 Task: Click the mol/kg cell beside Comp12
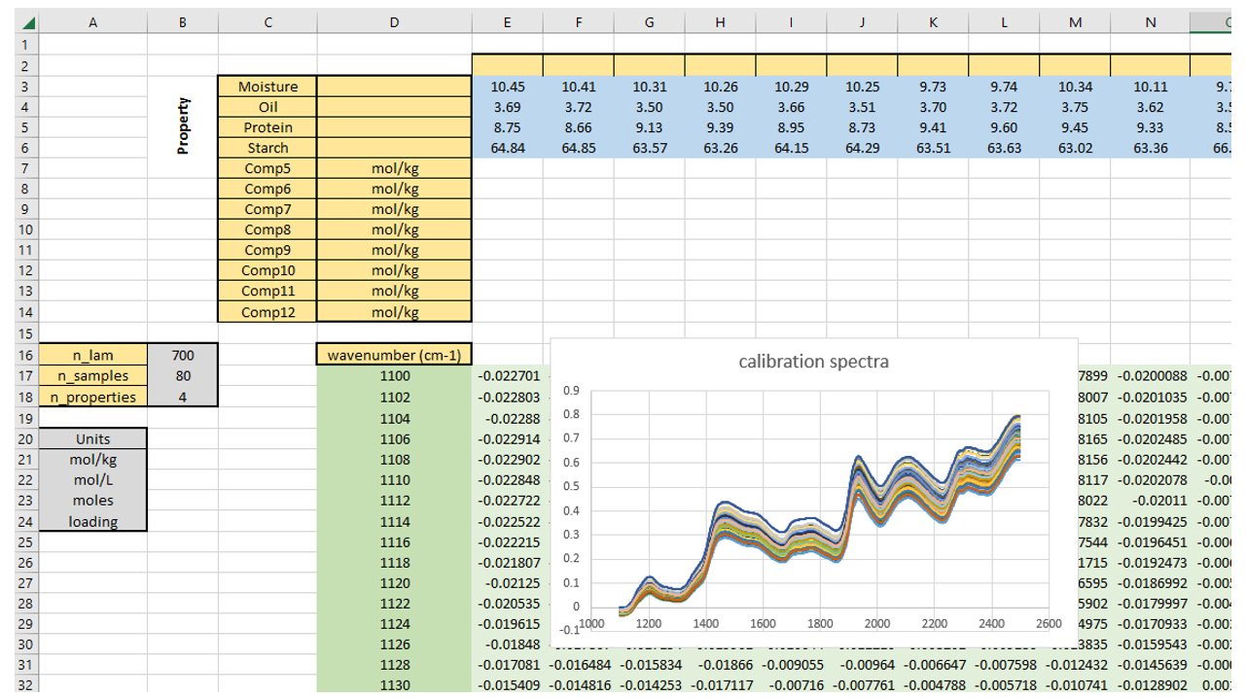[394, 312]
